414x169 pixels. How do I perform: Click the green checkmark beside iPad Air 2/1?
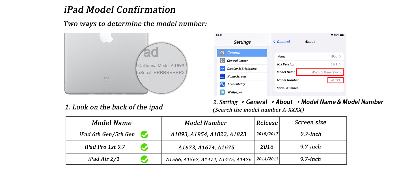[145, 159]
